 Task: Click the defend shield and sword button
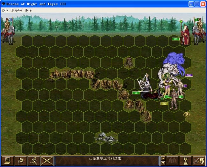199,161
